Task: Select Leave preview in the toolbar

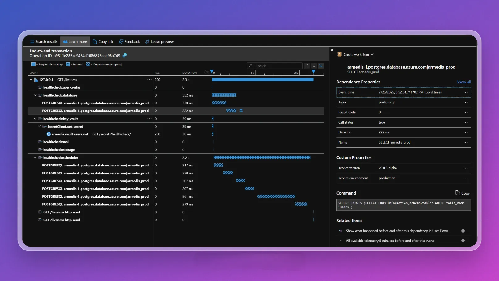Action: tap(159, 42)
